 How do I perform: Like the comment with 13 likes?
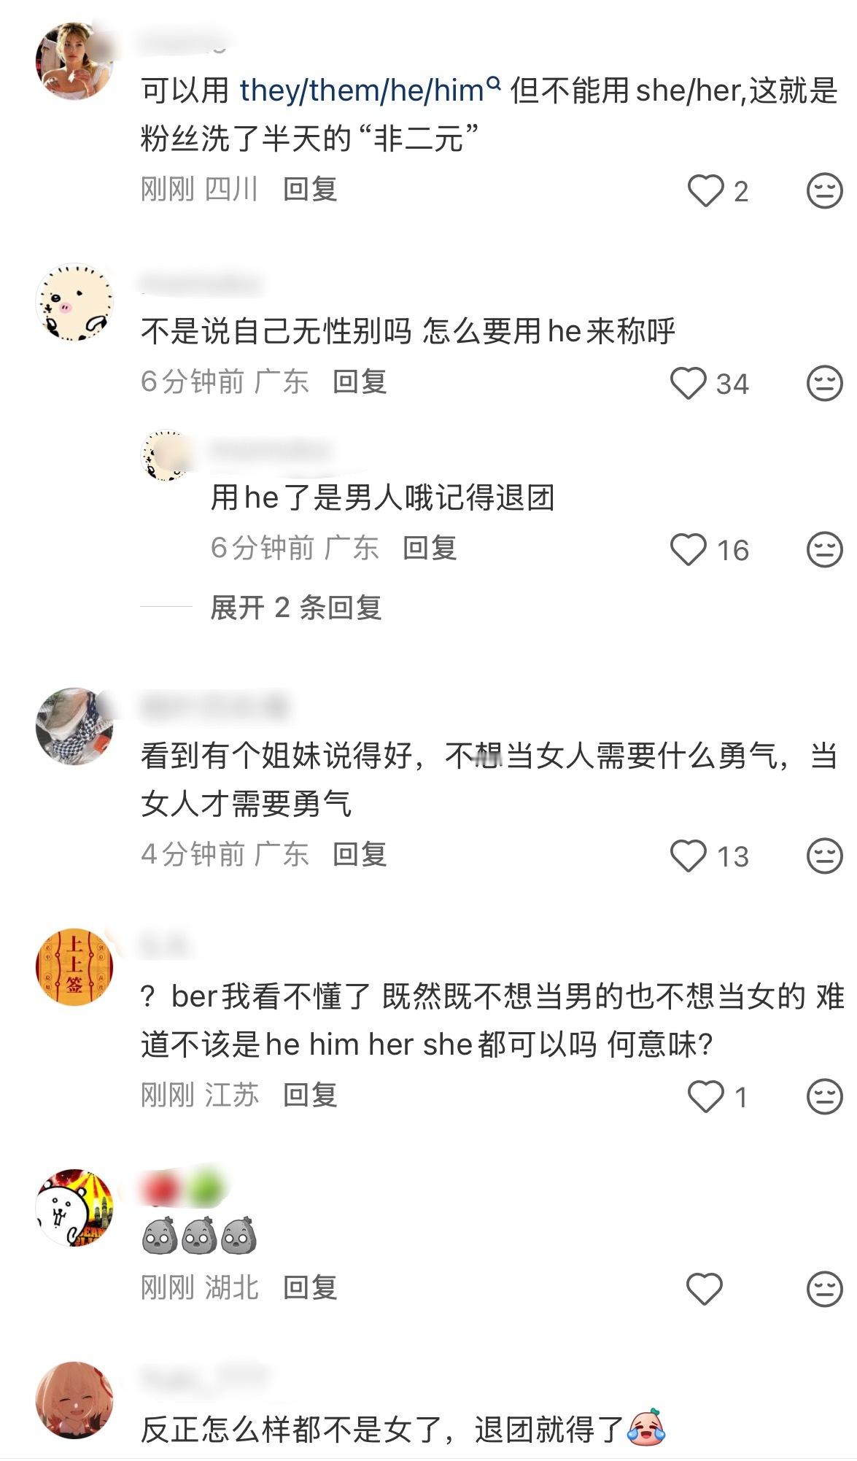coord(688,856)
